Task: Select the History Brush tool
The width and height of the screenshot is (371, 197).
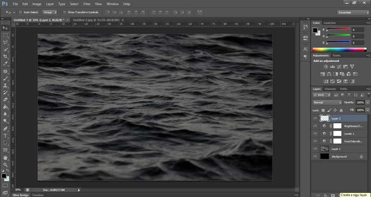Action: [5, 93]
